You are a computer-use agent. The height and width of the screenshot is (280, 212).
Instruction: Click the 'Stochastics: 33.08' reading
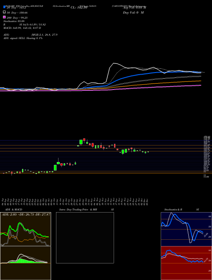tap(14, 21)
